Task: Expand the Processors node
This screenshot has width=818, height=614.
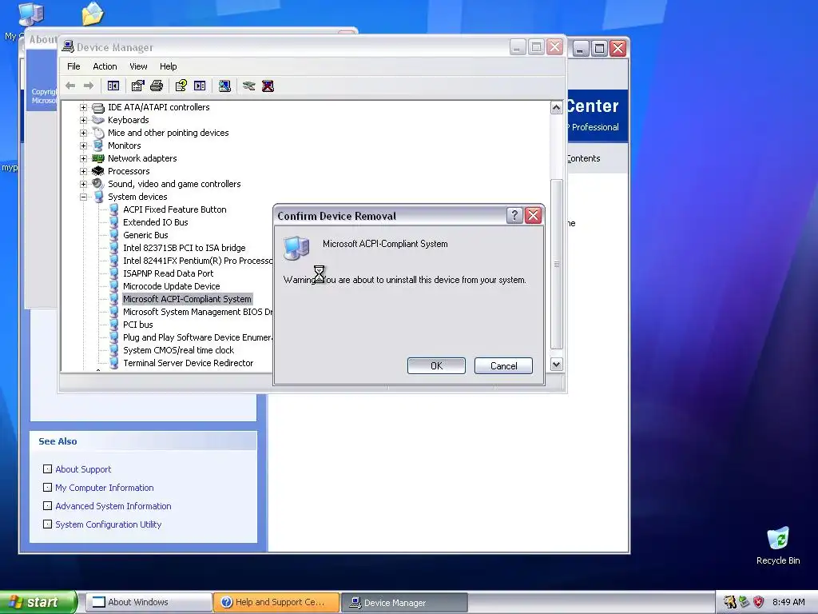Action: [x=83, y=171]
